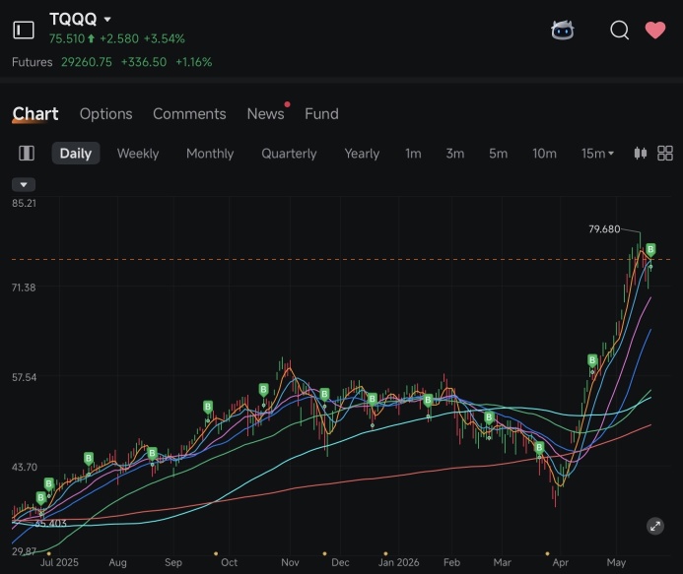Select the 1m timeframe
Viewport: 683px width, 574px height.
coord(413,154)
